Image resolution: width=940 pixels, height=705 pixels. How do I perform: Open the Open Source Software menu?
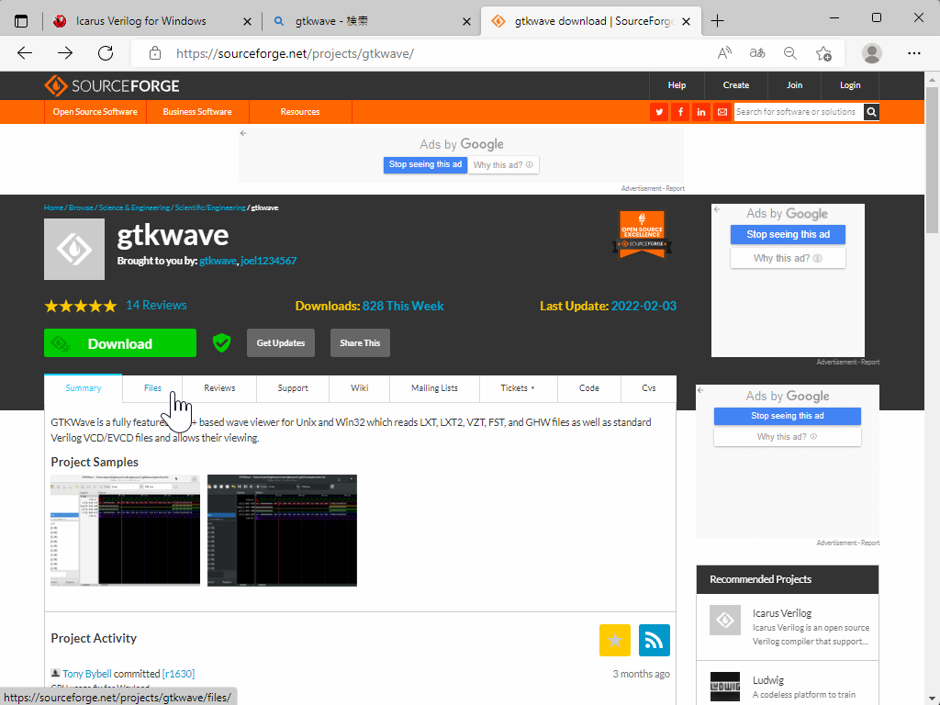pyautogui.click(x=95, y=112)
